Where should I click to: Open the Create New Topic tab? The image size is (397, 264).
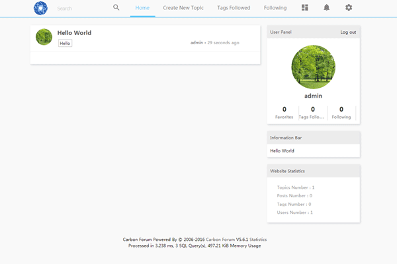(183, 8)
